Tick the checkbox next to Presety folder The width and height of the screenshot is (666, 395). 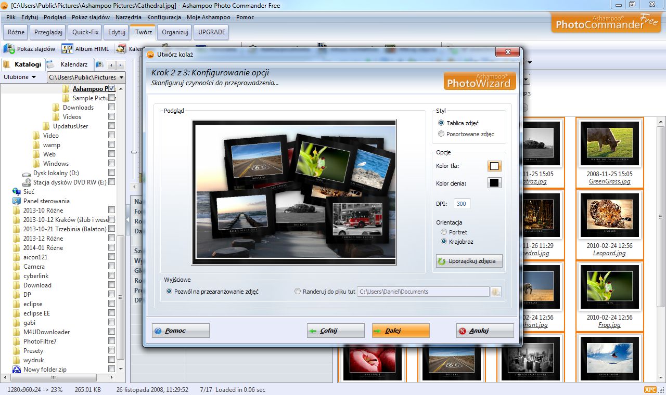[111, 351]
